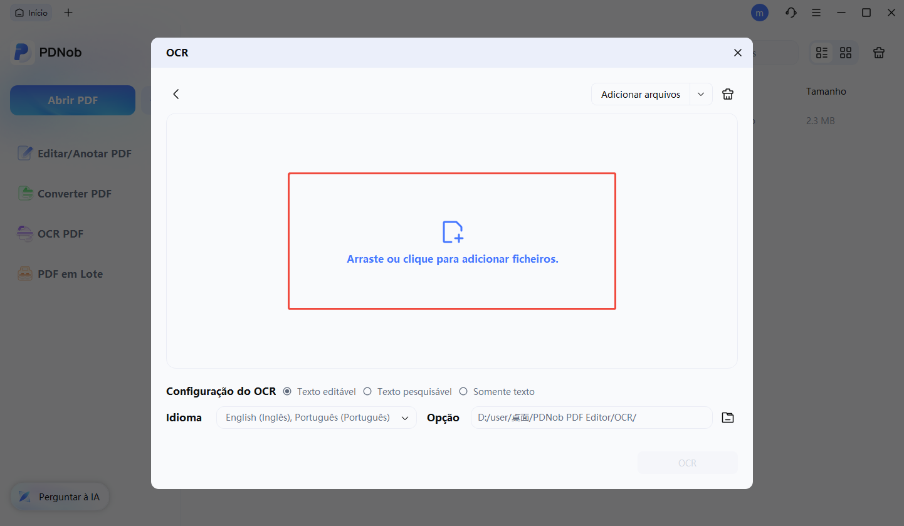Select the Texto editável radio option
The width and height of the screenshot is (904, 526).
click(287, 391)
